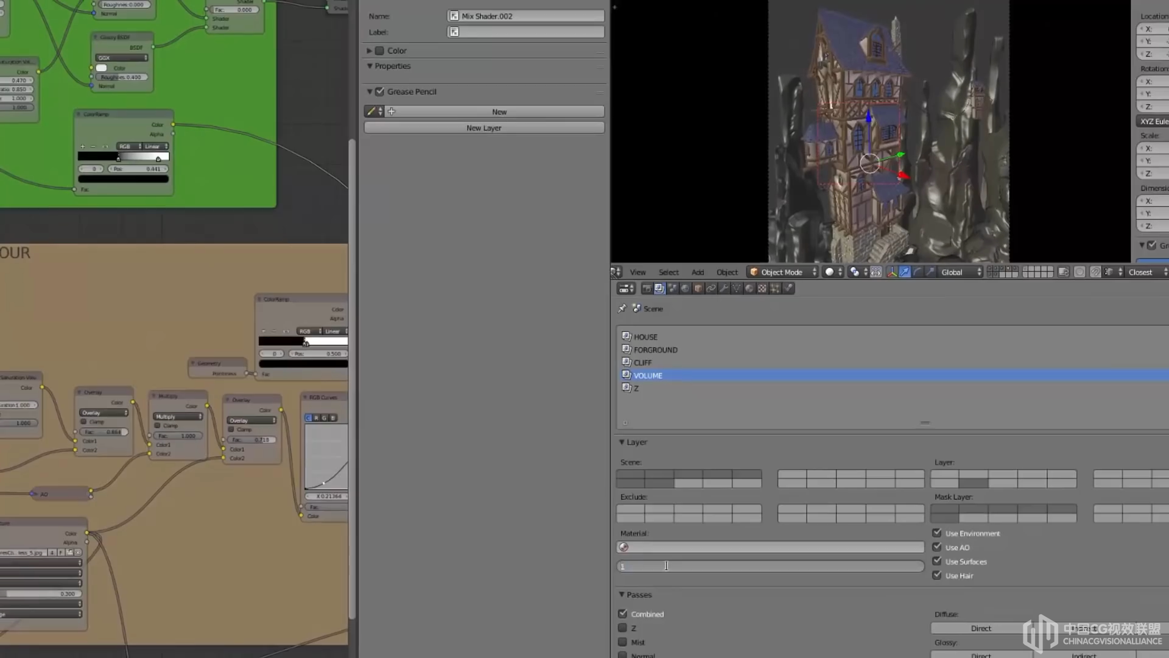Uncheck Use Environment
Viewport: 1169px width, 658px height.
(x=937, y=533)
